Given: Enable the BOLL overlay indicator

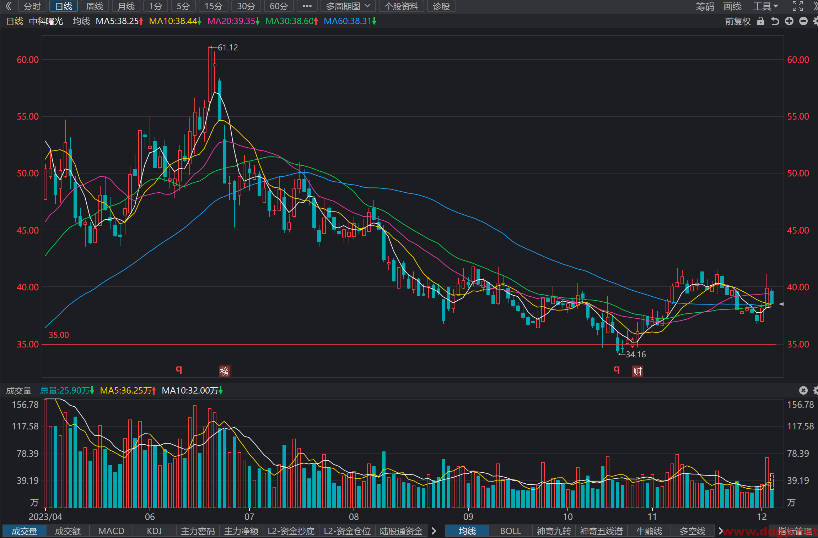Looking at the screenshot, I should click(511, 531).
